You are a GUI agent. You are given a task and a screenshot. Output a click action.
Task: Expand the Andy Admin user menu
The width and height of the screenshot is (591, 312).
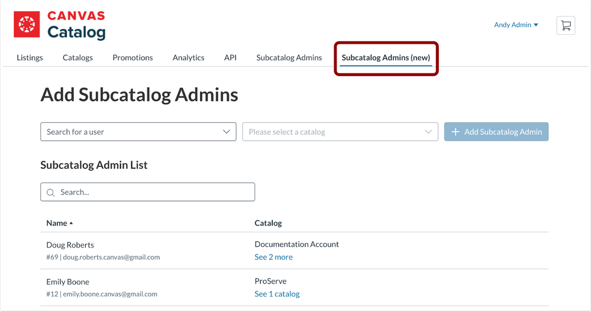tap(516, 25)
